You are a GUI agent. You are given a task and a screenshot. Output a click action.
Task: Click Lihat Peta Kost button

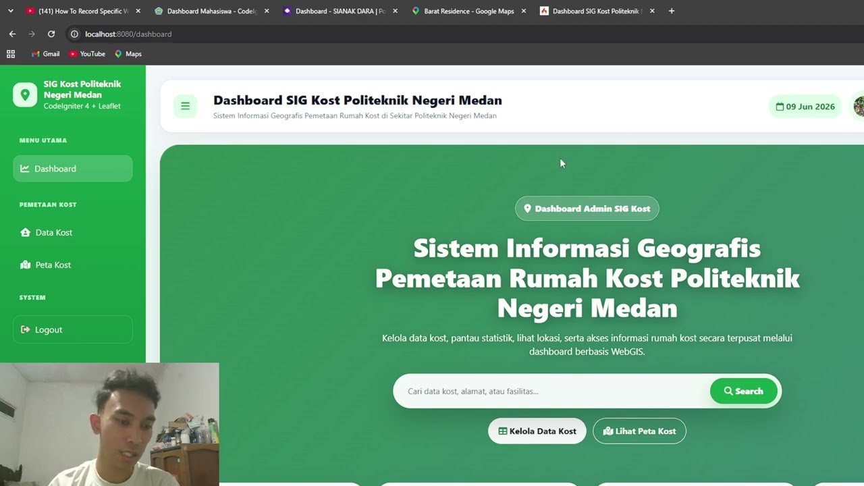point(639,431)
